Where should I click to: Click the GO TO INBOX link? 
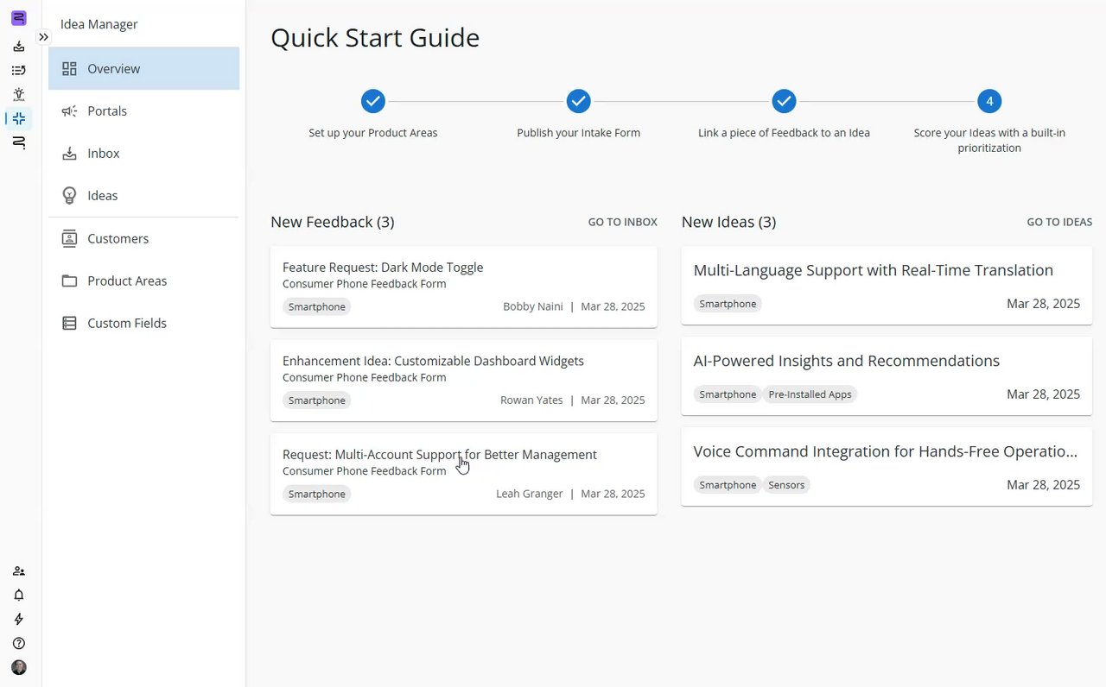622,223
